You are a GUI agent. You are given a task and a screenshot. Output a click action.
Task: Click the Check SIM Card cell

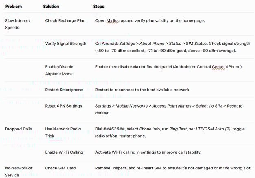[x=60, y=168]
